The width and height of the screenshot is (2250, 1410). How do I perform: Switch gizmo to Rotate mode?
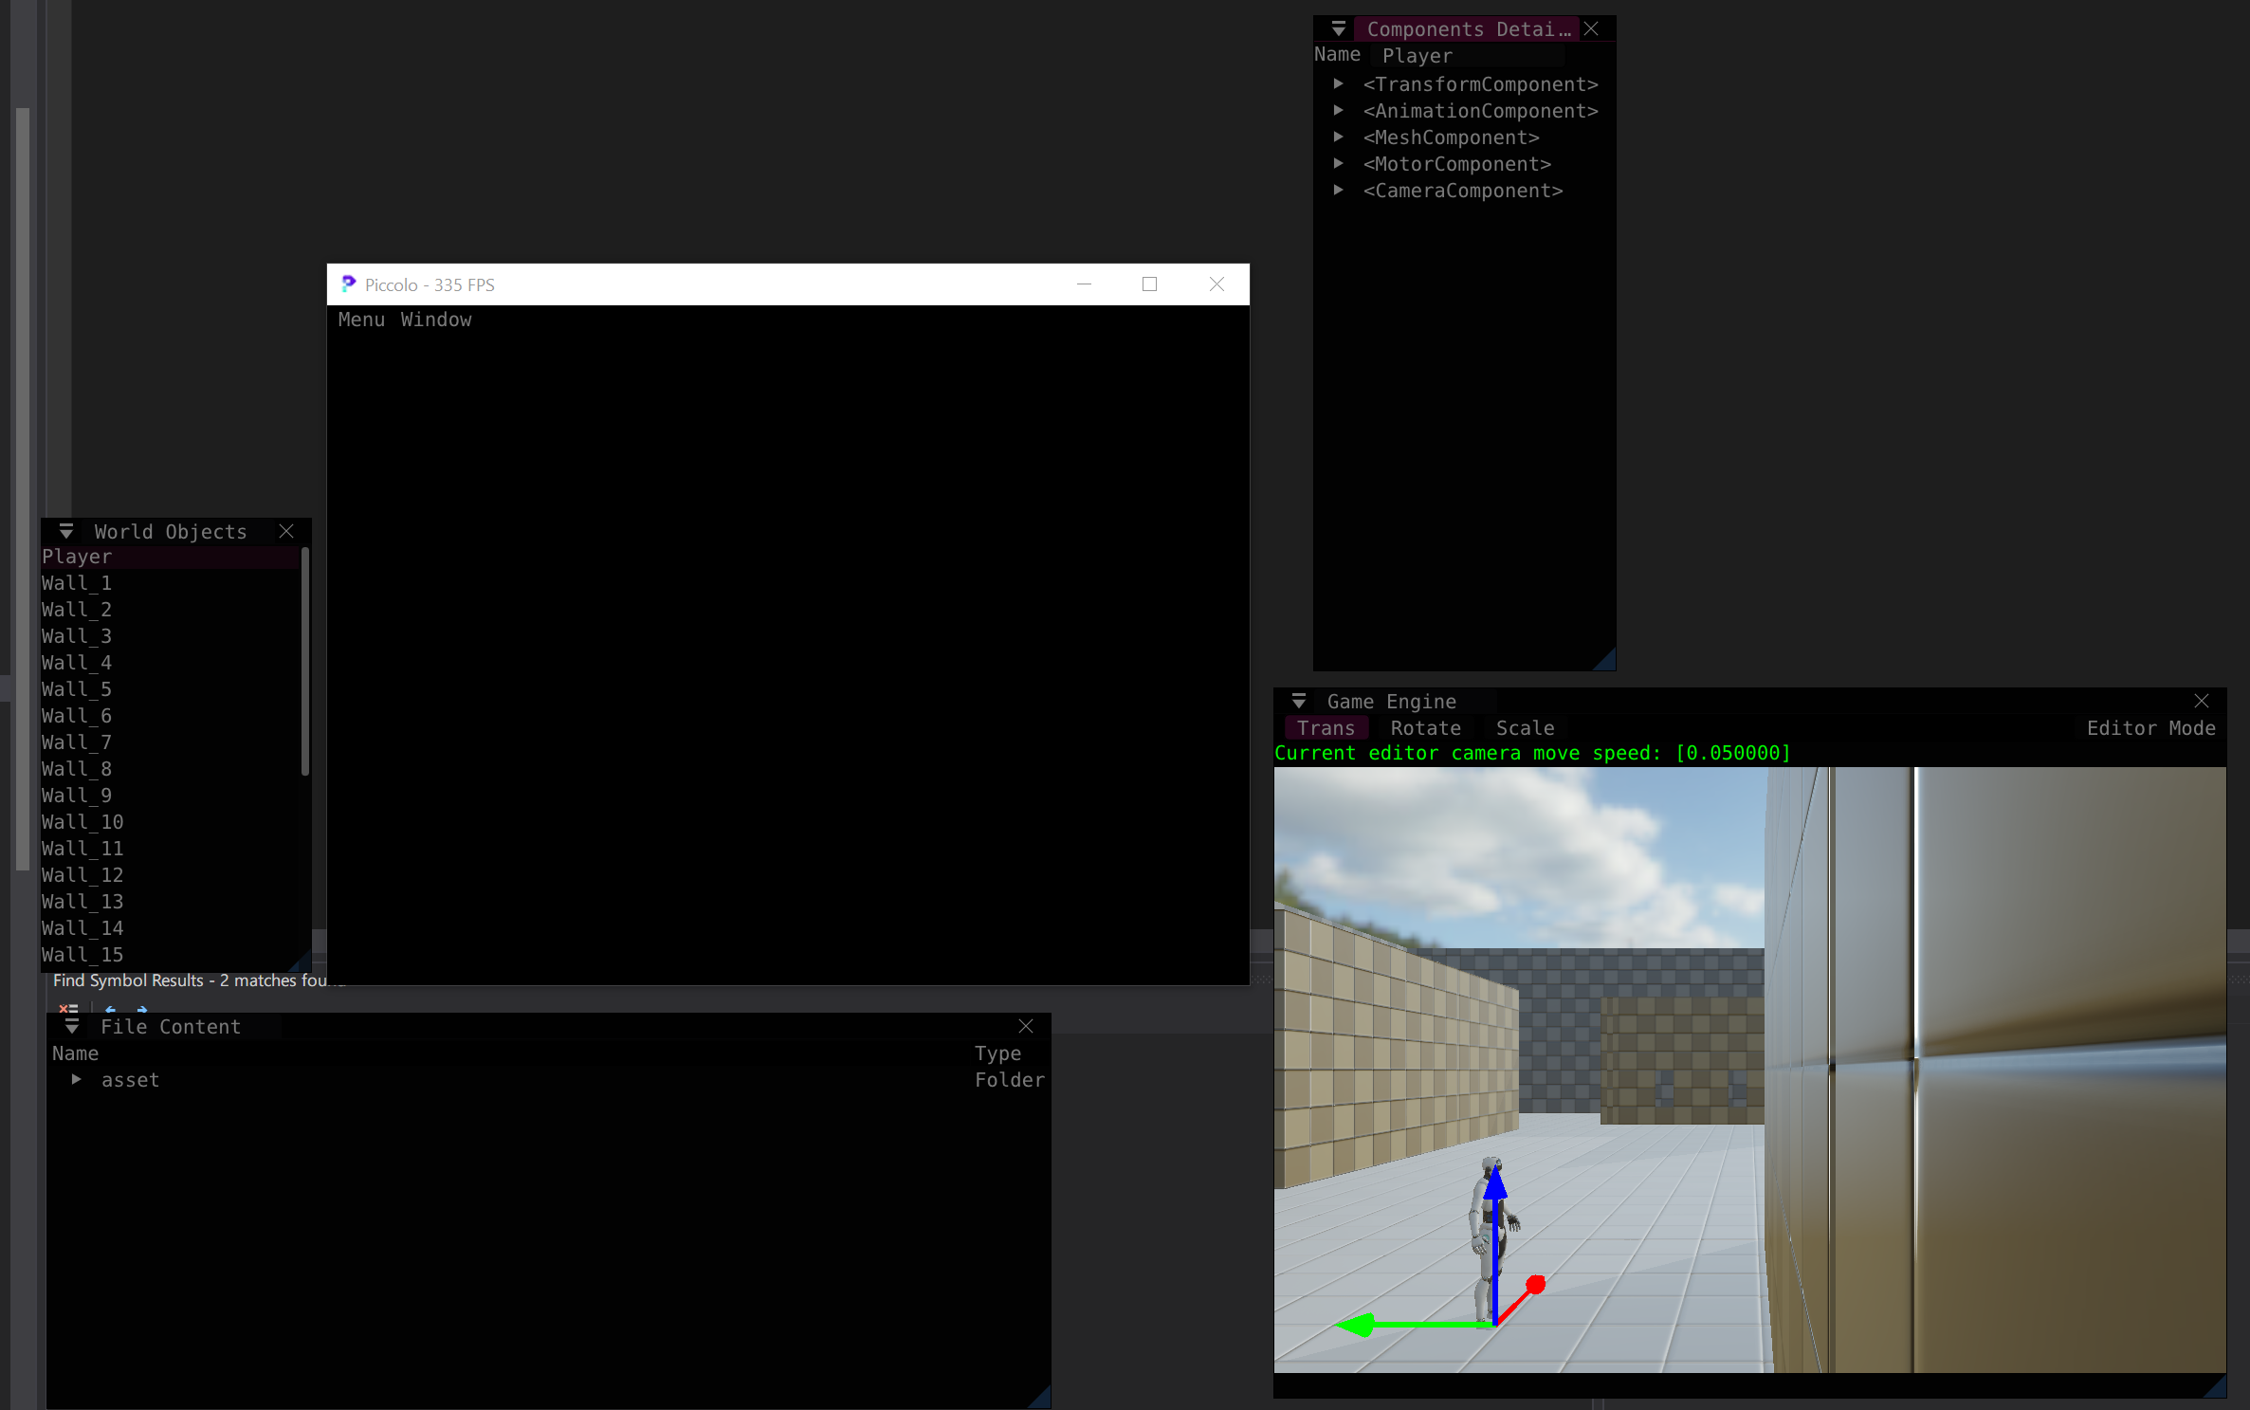click(x=1425, y=727)
